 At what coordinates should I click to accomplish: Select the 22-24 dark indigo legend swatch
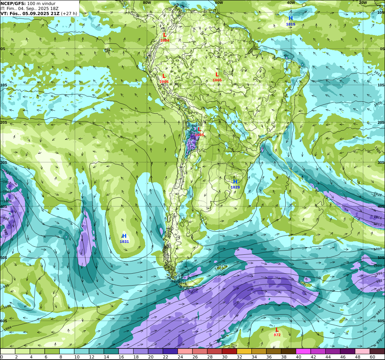click(x=170, y=351)
